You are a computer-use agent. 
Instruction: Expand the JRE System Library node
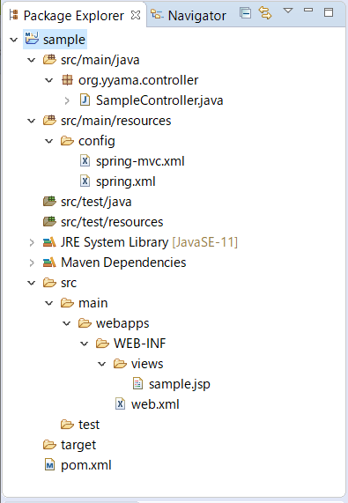coord(32,242)
